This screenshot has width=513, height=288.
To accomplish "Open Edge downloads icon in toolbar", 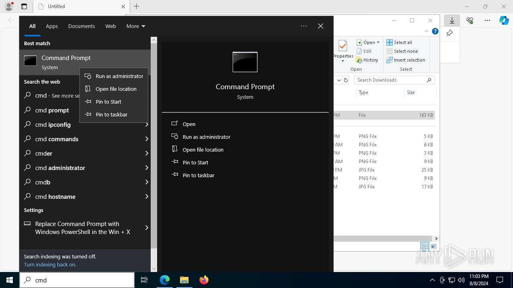I will [x=452, y=20].
